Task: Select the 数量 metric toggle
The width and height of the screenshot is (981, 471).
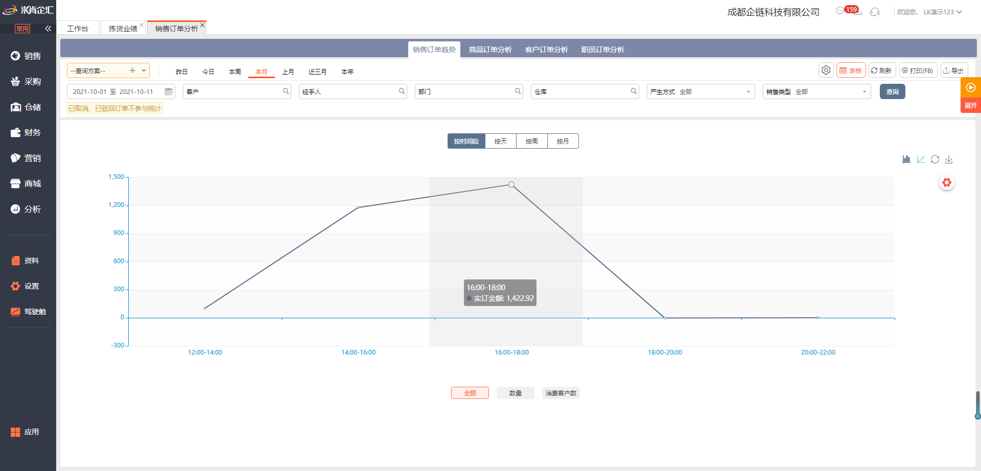Action: pyautogui.click(x=515, y=393)
